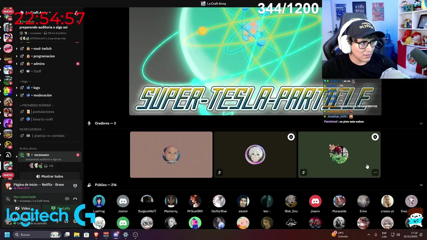Open Brave browser from taskbar
The height and width of the screenshot is (240, 427).
point(96,235)
